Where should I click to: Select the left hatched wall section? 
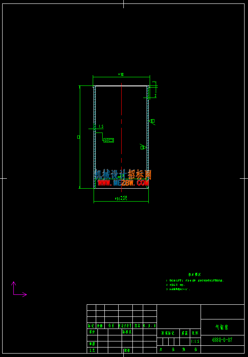94,137
